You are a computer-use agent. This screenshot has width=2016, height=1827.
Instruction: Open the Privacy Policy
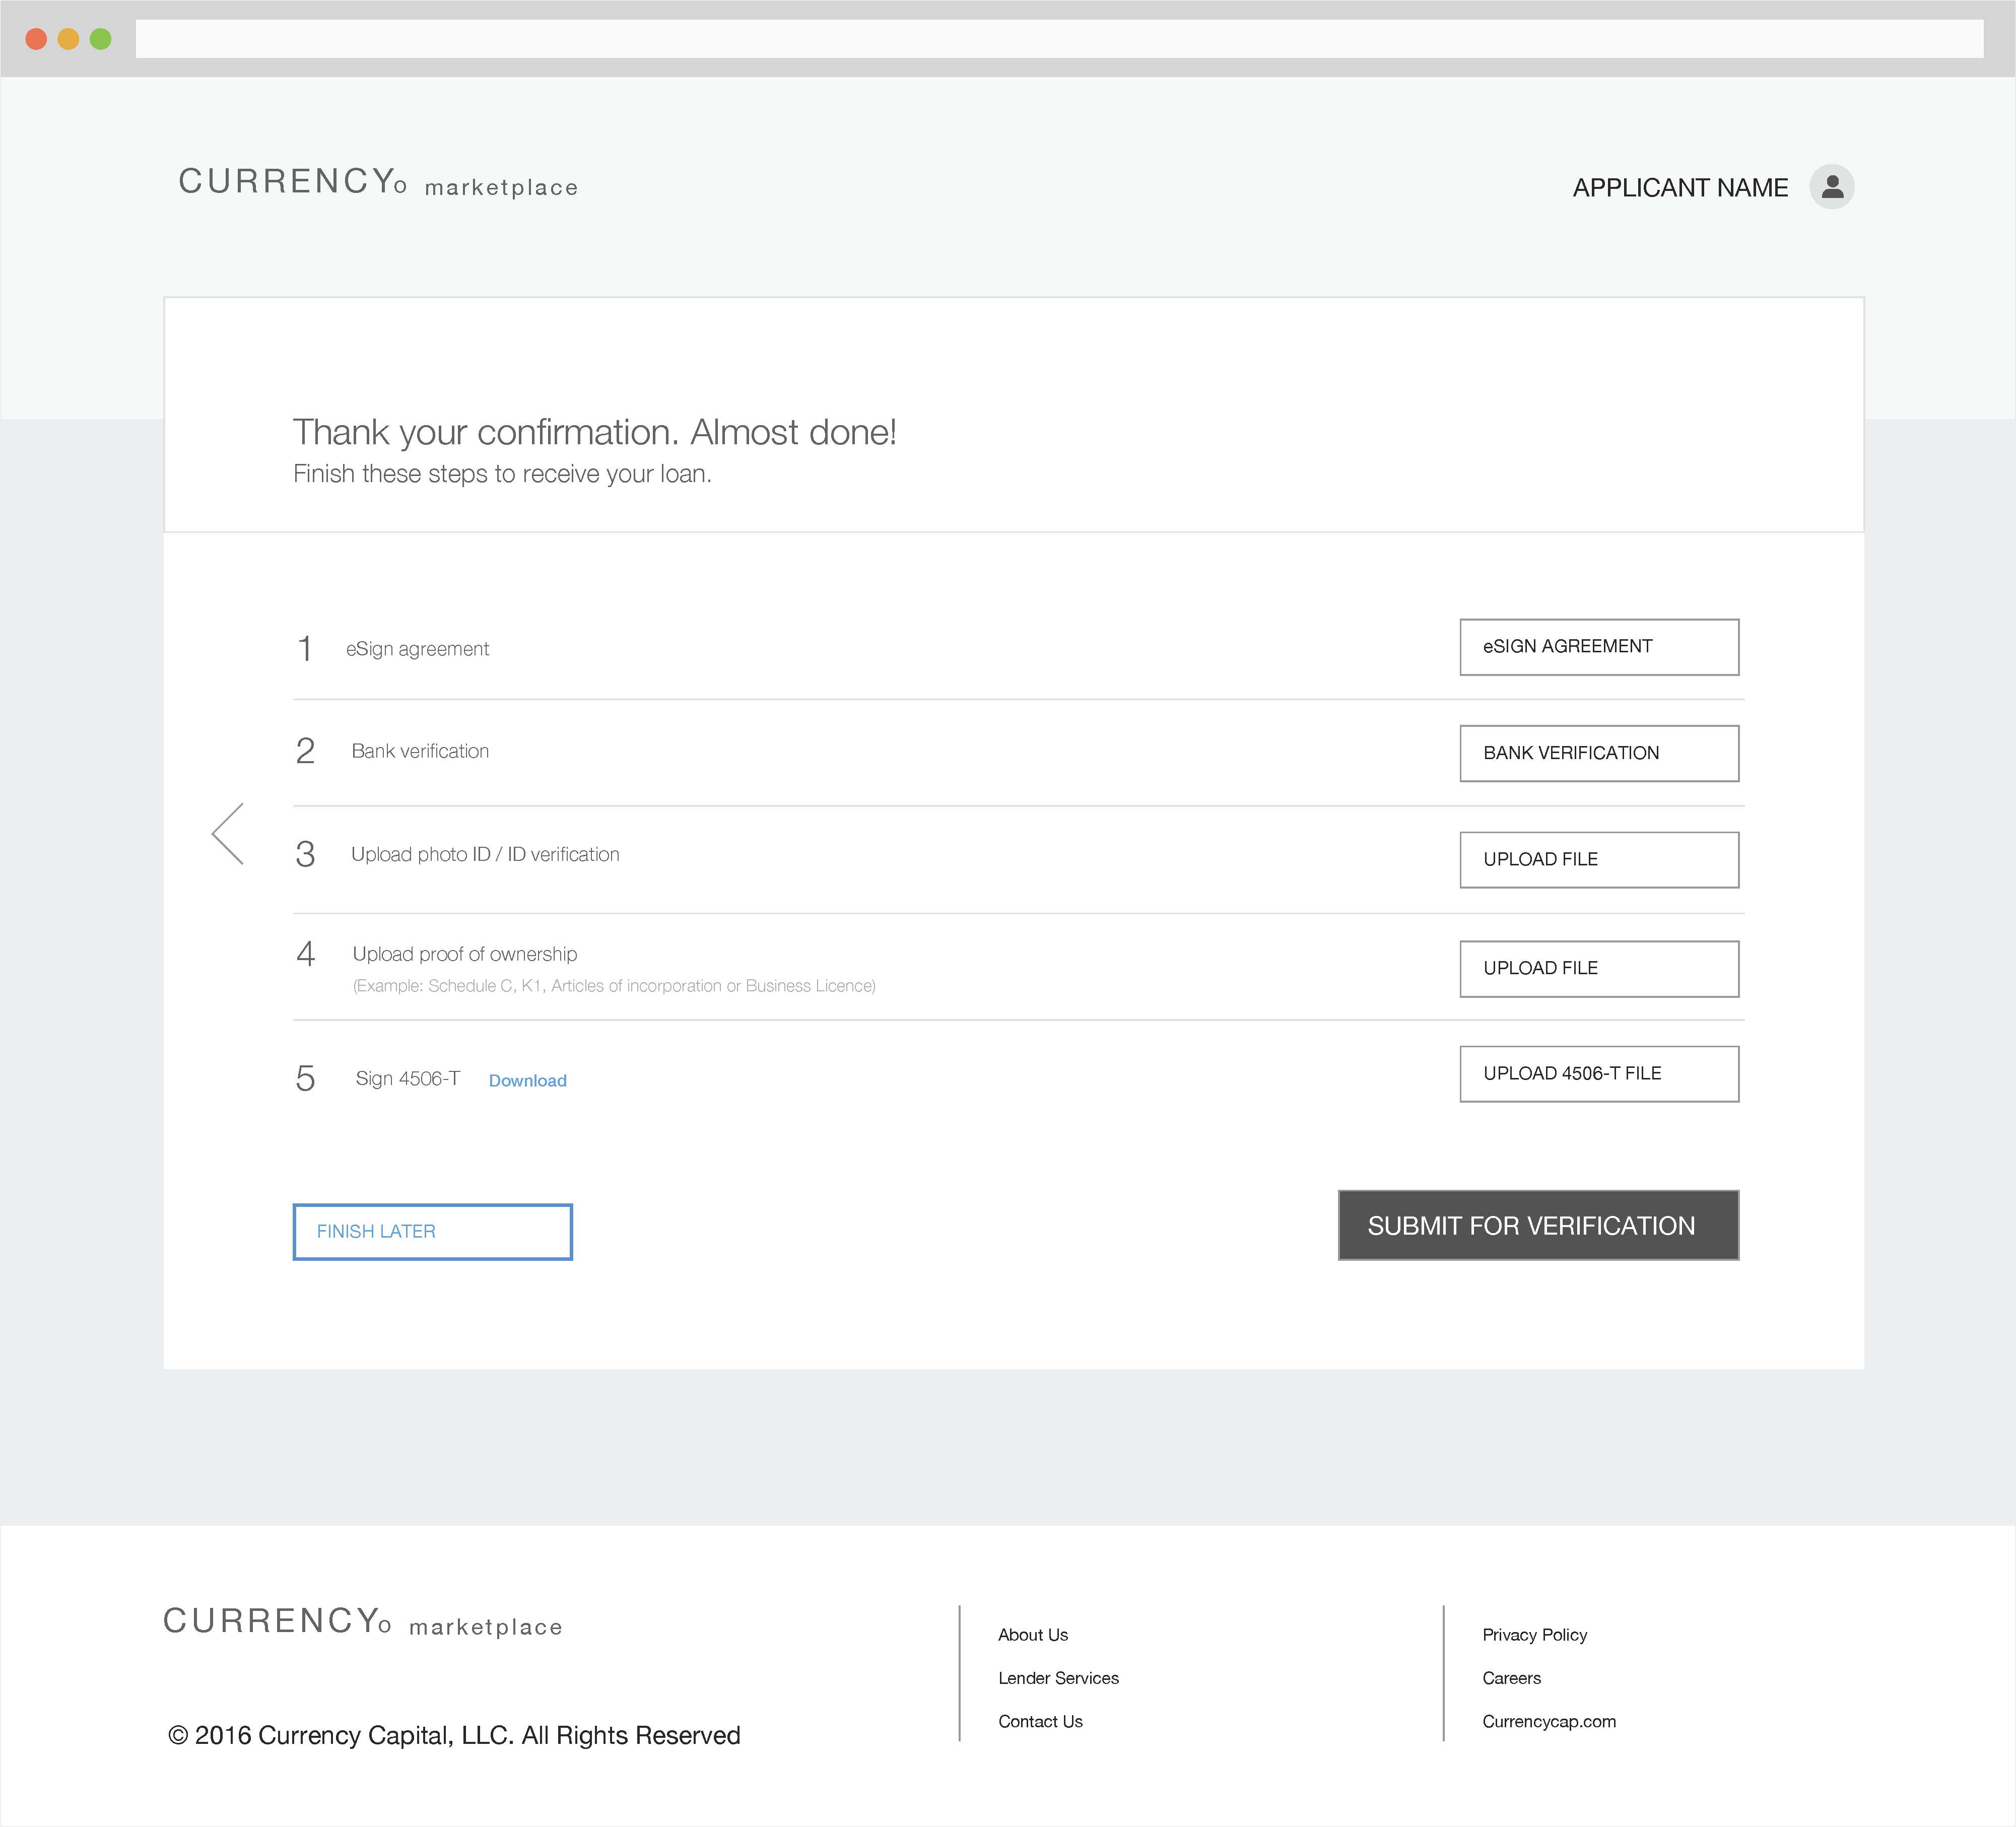[1535, 1634]
